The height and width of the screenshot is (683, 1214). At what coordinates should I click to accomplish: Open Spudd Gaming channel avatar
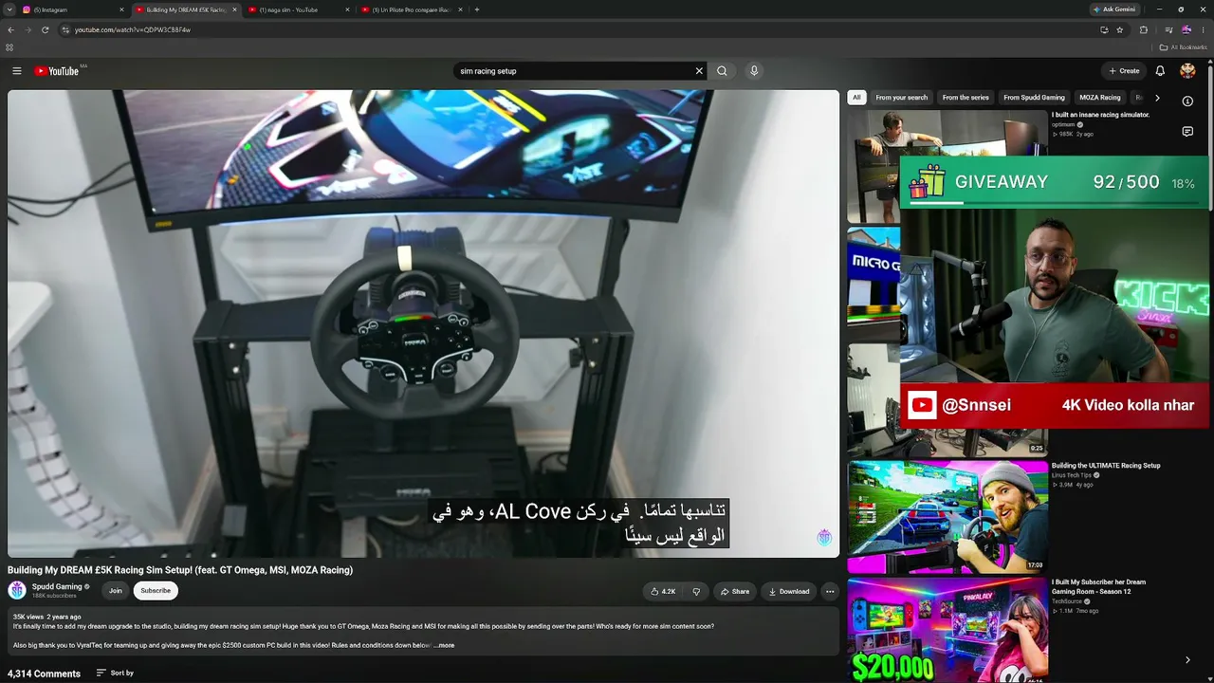point(17,590)
